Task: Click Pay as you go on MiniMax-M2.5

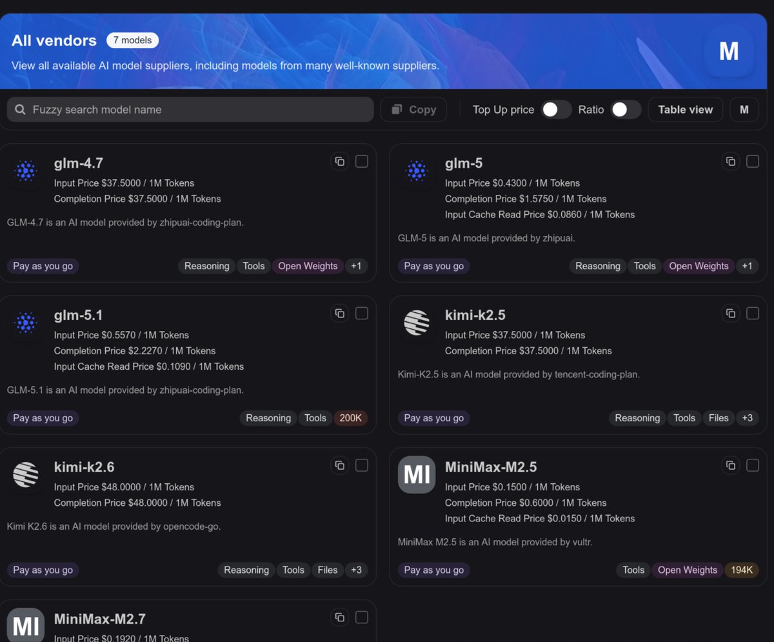Action: pos(434,570)
